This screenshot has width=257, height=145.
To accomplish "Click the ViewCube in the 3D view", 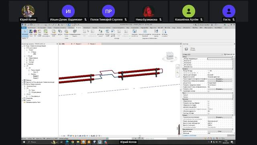I will pos(170,56).
